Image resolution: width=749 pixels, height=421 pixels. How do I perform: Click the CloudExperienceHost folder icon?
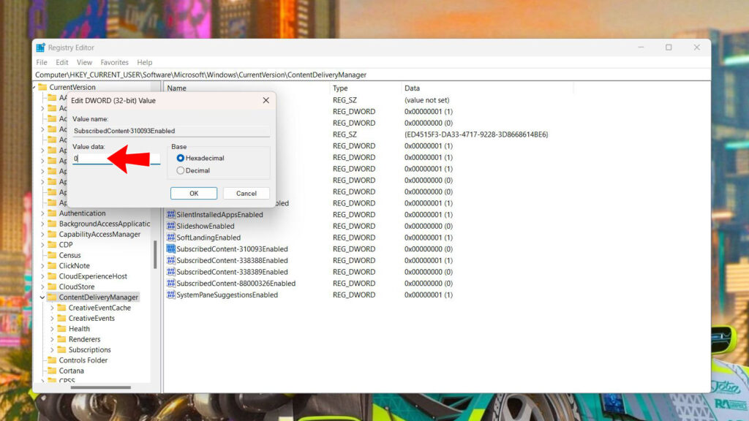(52, 276)
